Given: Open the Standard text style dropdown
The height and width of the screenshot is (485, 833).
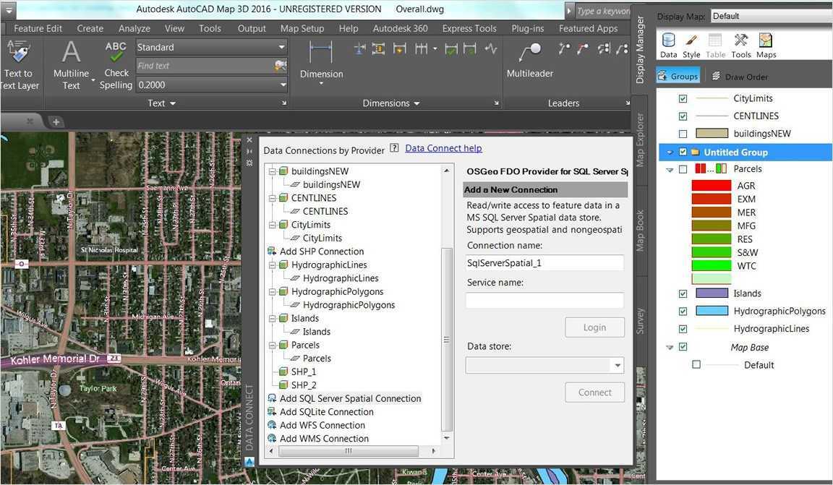Looking at the screenshot, I should 281,47.
